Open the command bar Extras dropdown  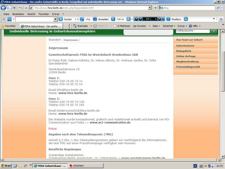[182, 26]
